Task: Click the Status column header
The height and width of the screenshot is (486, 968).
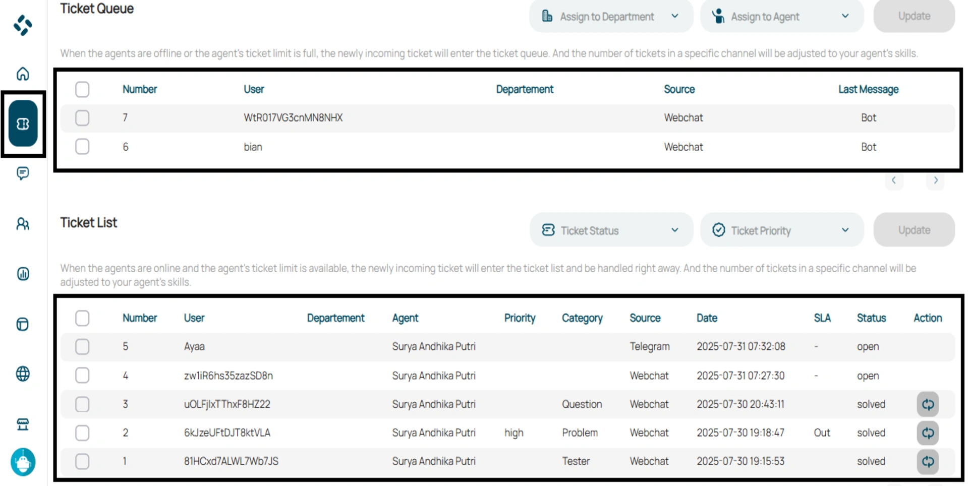Action: (x=871, y=318)
